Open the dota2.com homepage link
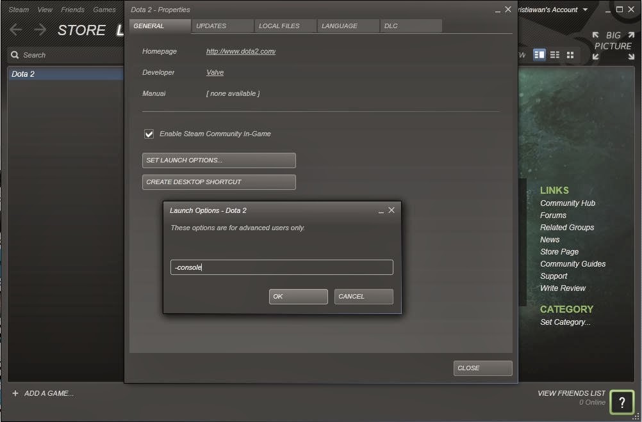Viewport: 642px width, 422px height. (x=241, y=51)
